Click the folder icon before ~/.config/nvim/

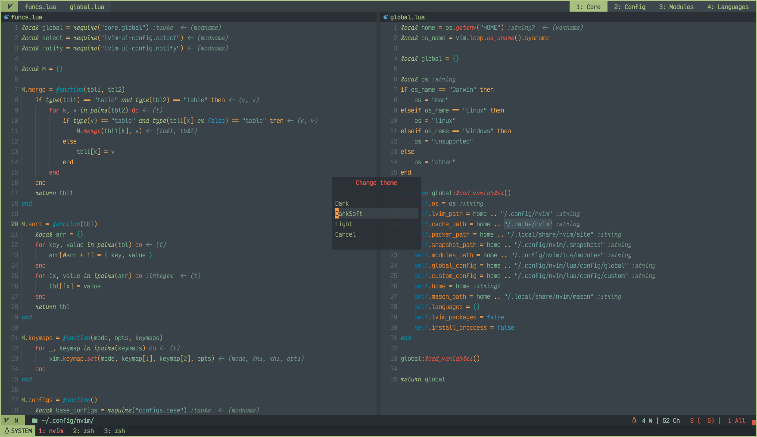tap(34, 420)
